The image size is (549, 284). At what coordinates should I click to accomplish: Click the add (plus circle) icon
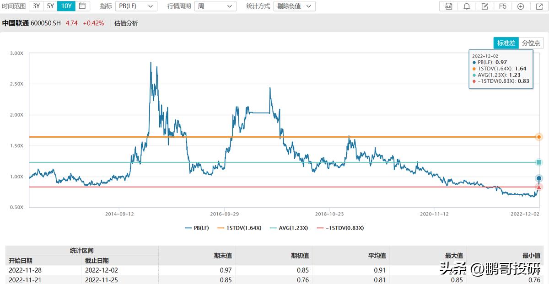(x=521, y=6)
